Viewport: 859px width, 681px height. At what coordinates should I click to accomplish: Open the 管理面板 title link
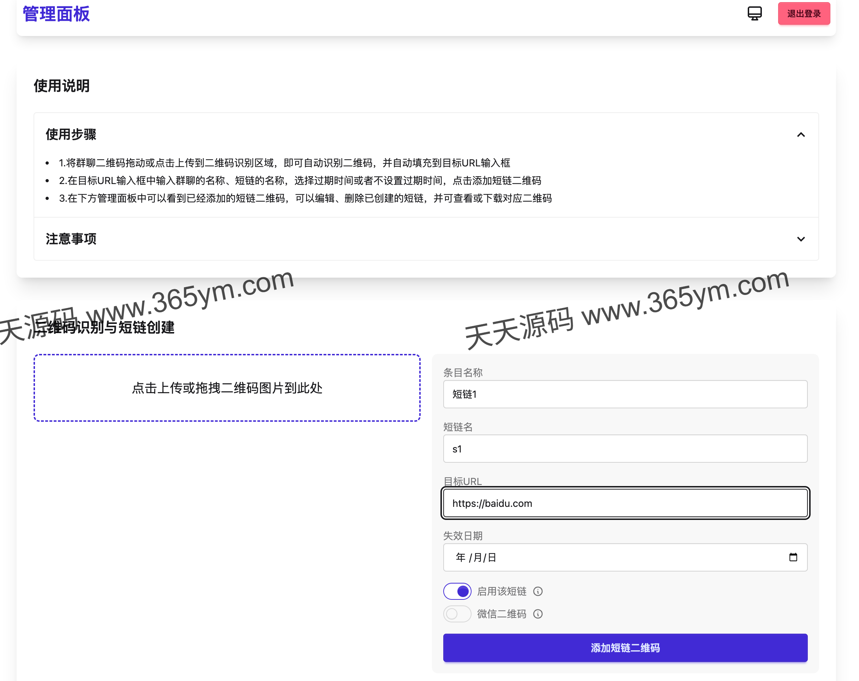(x=56, y=13)
